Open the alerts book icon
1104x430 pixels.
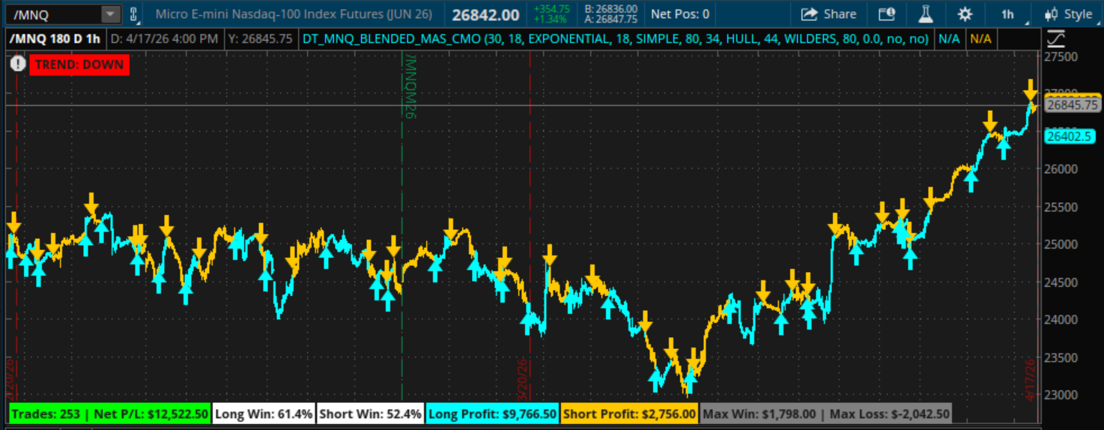(886, 14)
